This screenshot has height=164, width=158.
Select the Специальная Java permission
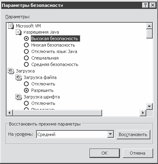26,58
